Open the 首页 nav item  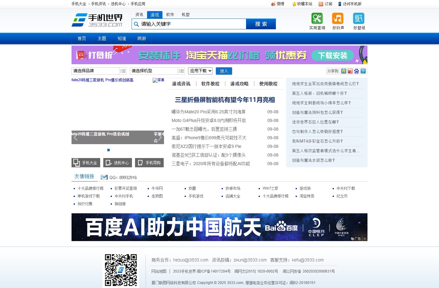pyautogui.click(x=82, y=39)
